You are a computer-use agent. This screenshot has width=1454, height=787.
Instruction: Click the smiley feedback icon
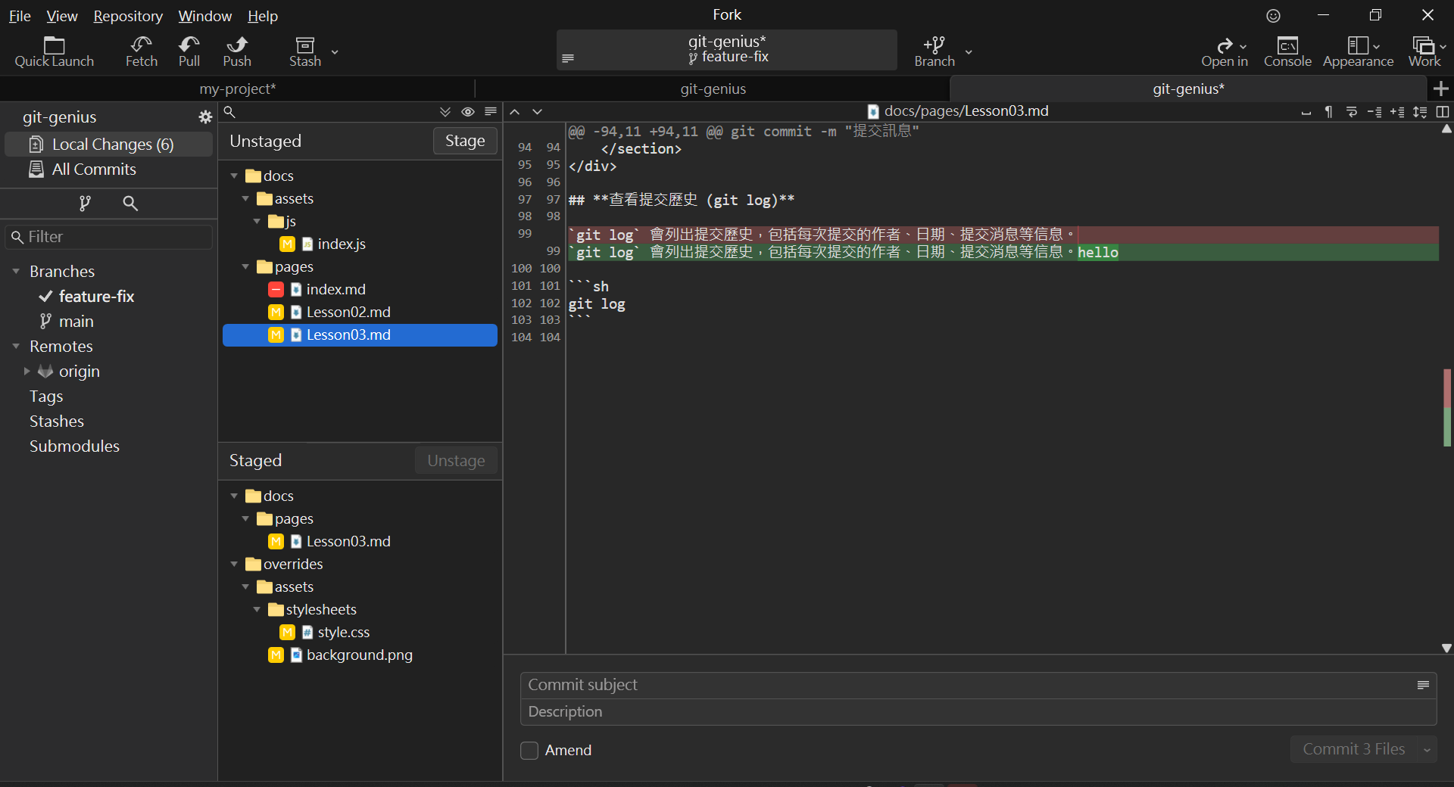pos(1274,16)
